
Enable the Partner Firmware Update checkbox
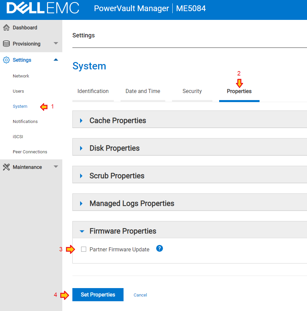pos(83,249)
